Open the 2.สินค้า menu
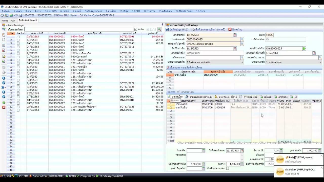Image resolution: width=324 pixels, height=182 pixels. (x=18, y=11)
